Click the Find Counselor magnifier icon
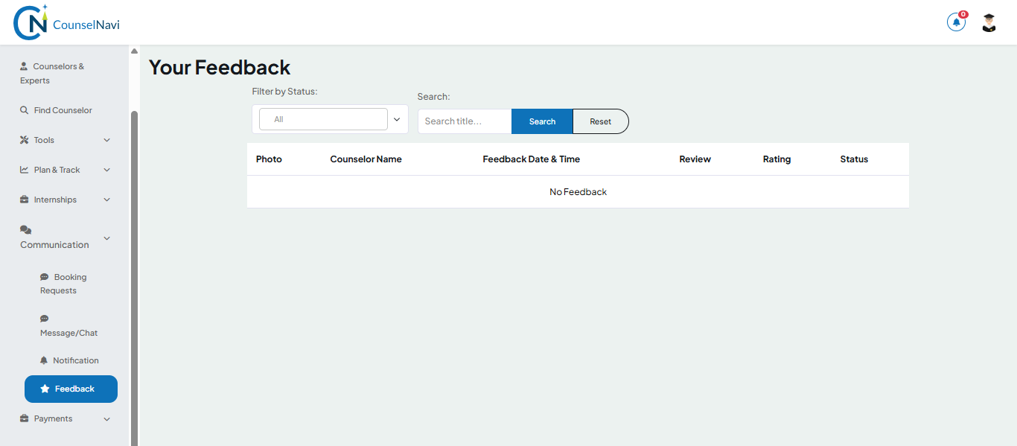The width and height of the screenshot is (1017, 446). click(x=25, y=109)
